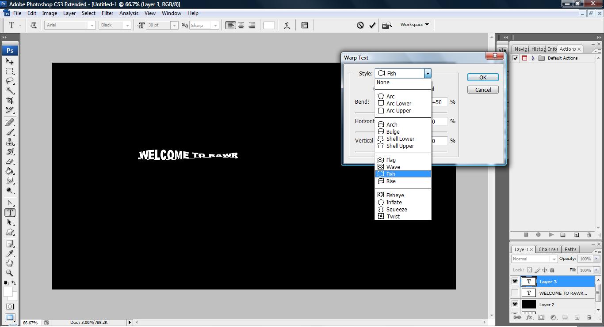The width and height of the screenshot is (604, 327).
Task: Select the Paint Bucket tool
Action: tap(10, 171)
